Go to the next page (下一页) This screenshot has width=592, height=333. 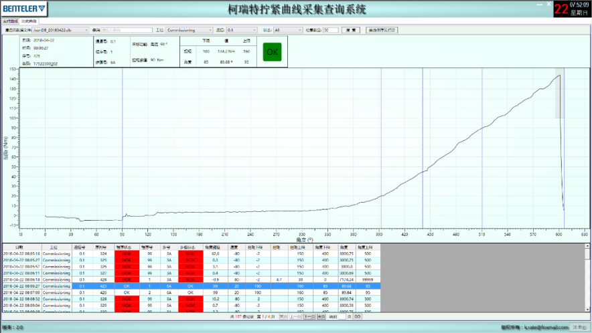[x=309, y=317]
